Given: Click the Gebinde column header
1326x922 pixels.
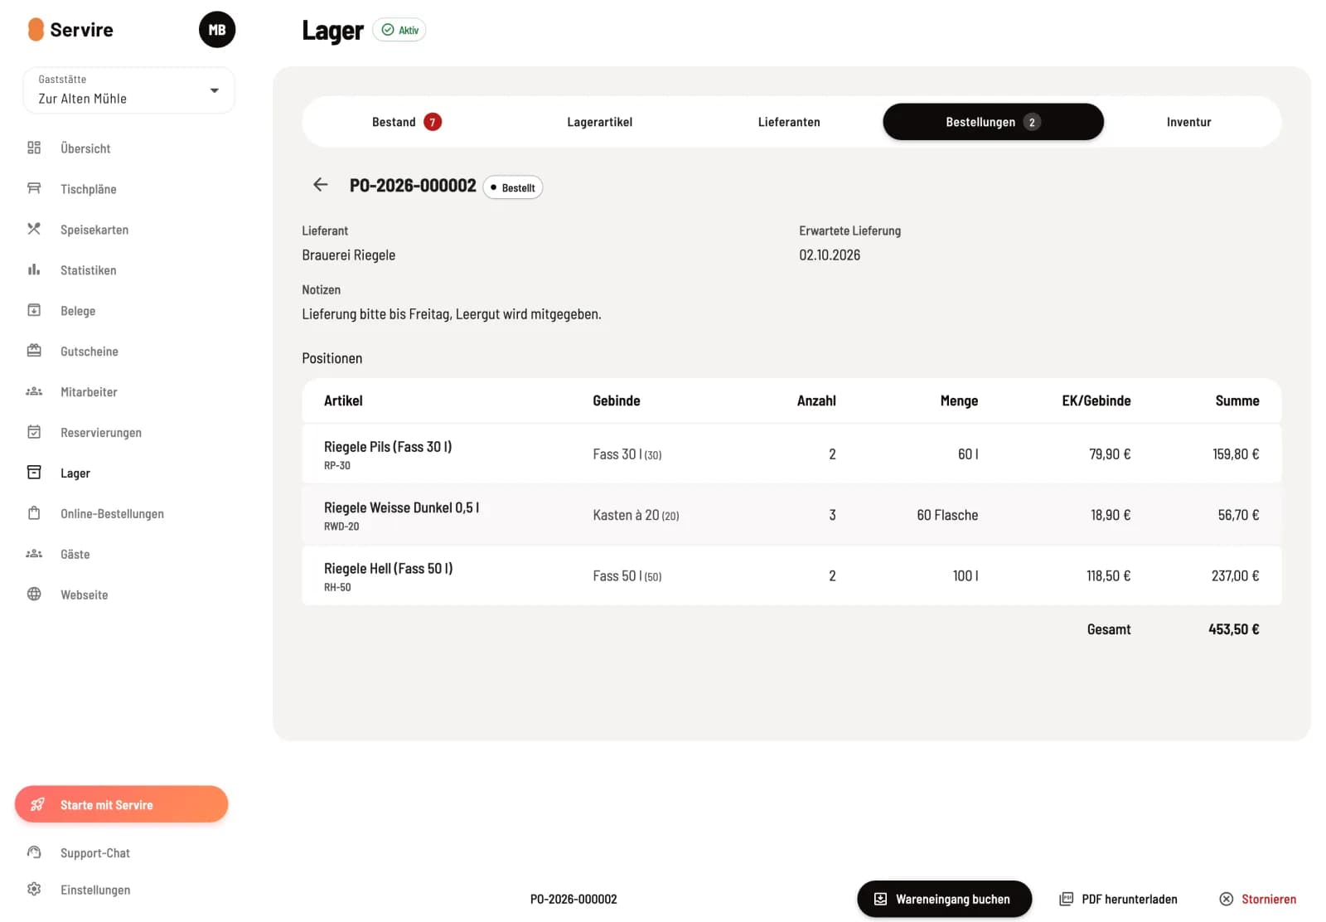Looking at the screenshot, I should click(616, 400).
